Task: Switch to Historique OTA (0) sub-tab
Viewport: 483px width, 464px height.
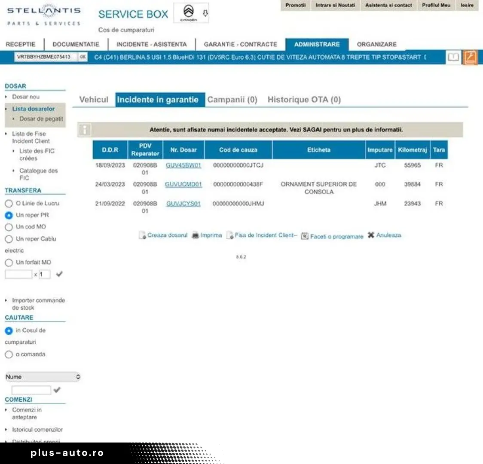Action: coord(304,100)
